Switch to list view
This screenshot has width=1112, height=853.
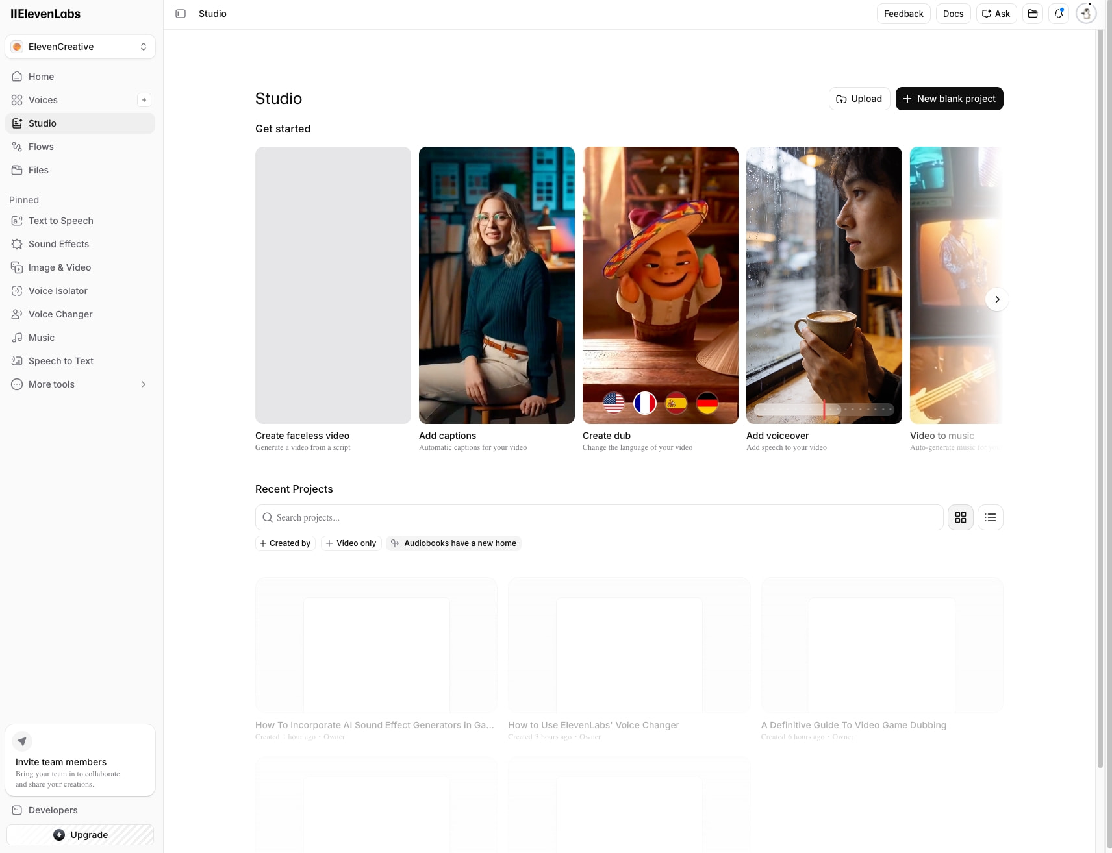click(991, 517)
